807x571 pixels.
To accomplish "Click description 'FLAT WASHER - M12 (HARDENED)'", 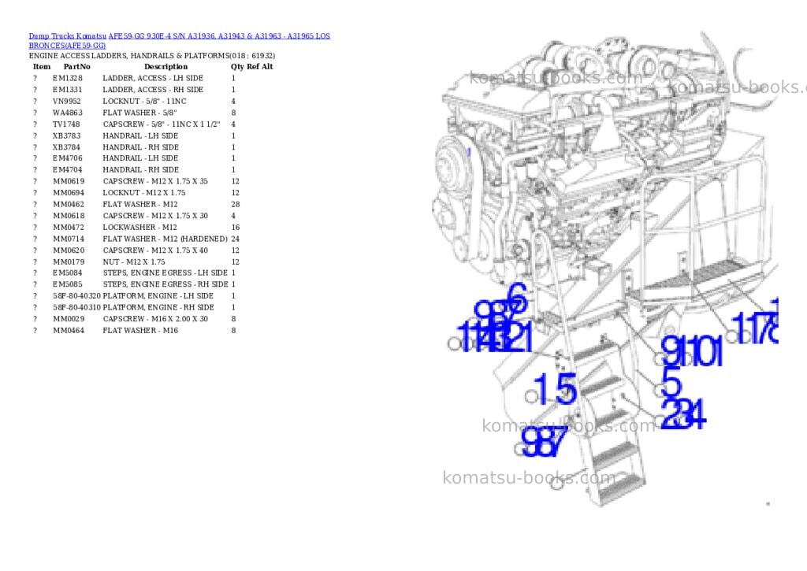I will pyautogui.click(x=165, y=239).
